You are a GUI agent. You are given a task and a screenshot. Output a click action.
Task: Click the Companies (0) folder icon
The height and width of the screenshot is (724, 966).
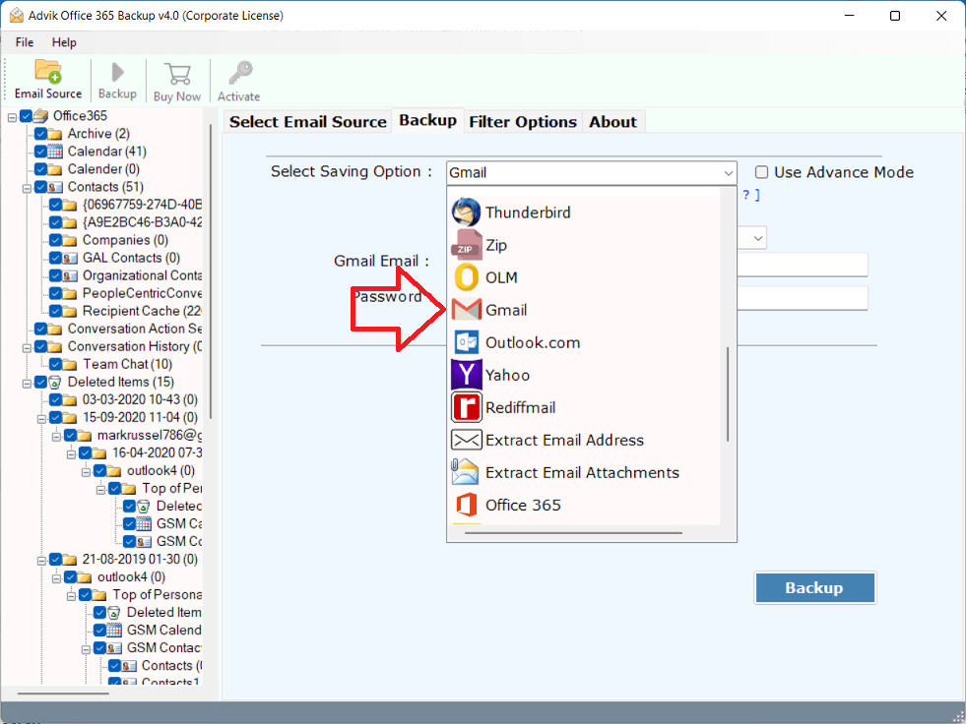click(70, 241)
